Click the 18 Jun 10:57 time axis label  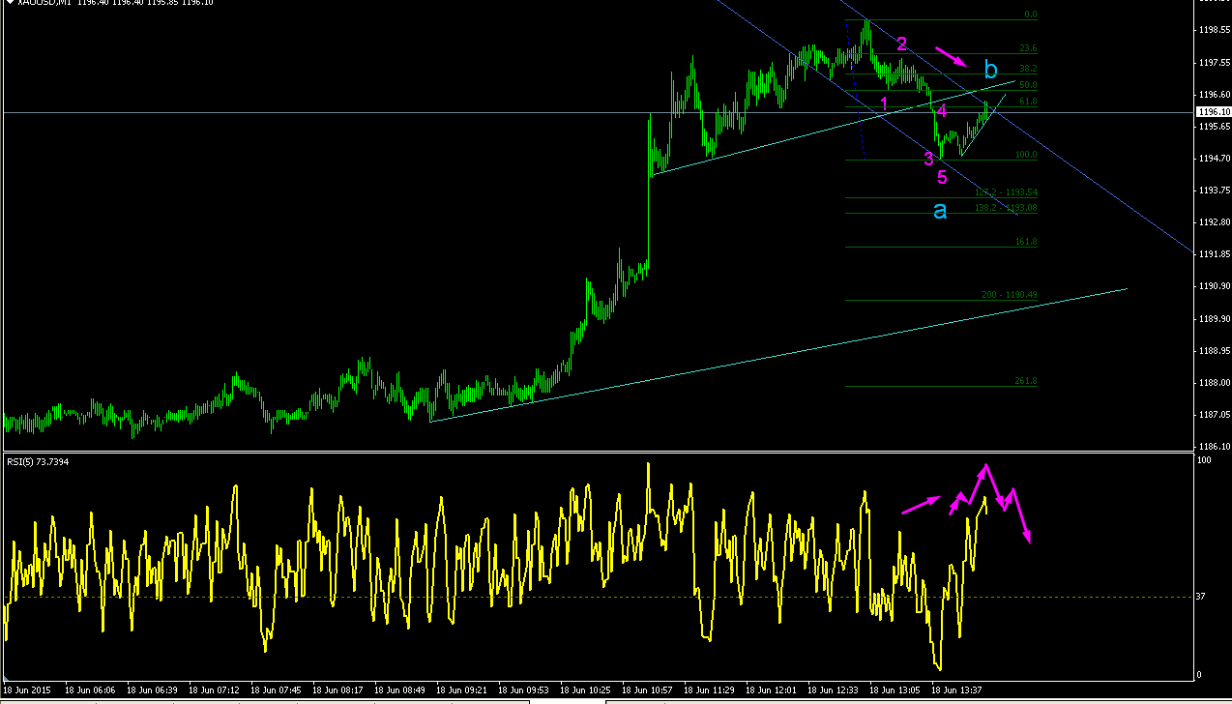[648, 690]
